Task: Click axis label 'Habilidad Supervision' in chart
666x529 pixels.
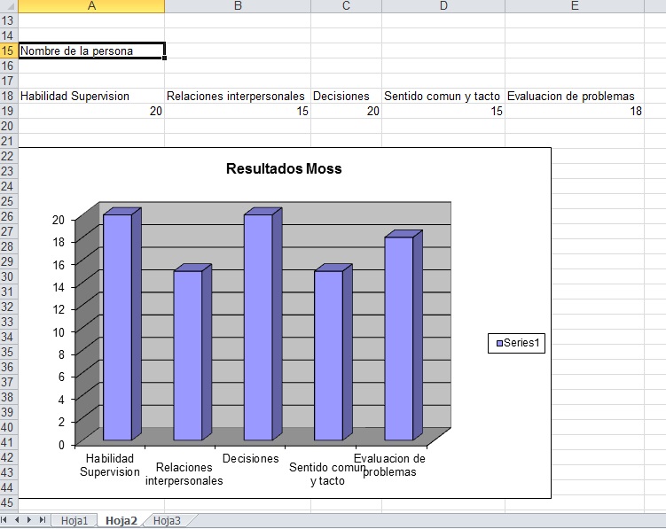Action: [x=110, y=465]
